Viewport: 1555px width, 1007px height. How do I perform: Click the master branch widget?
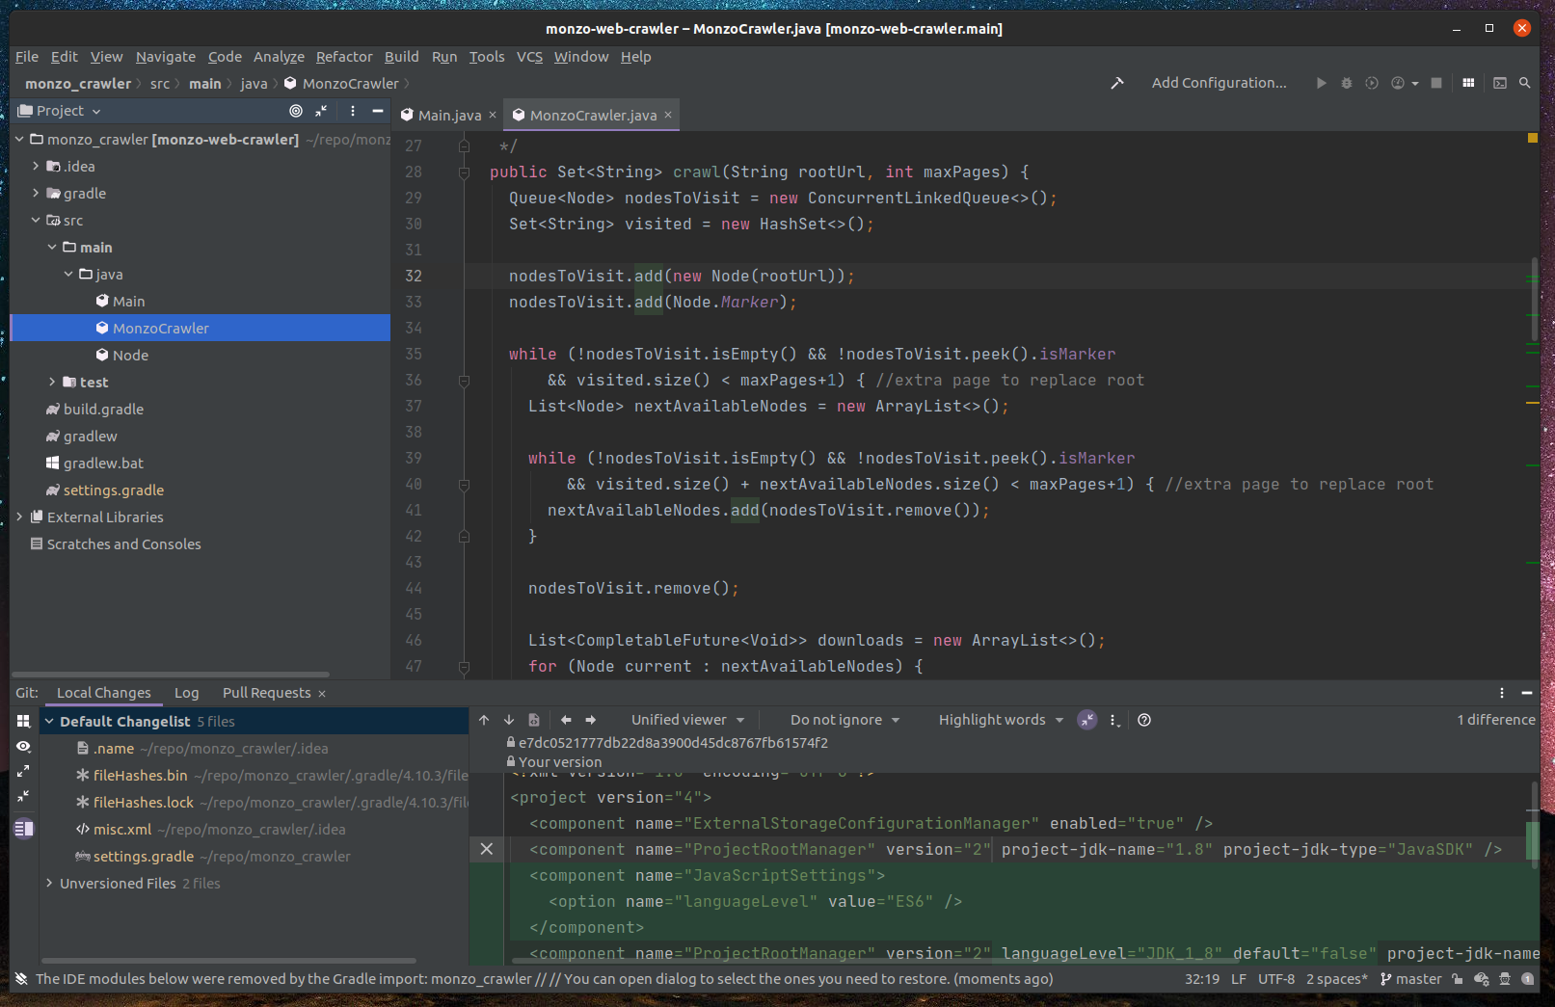pos(1411,979)
